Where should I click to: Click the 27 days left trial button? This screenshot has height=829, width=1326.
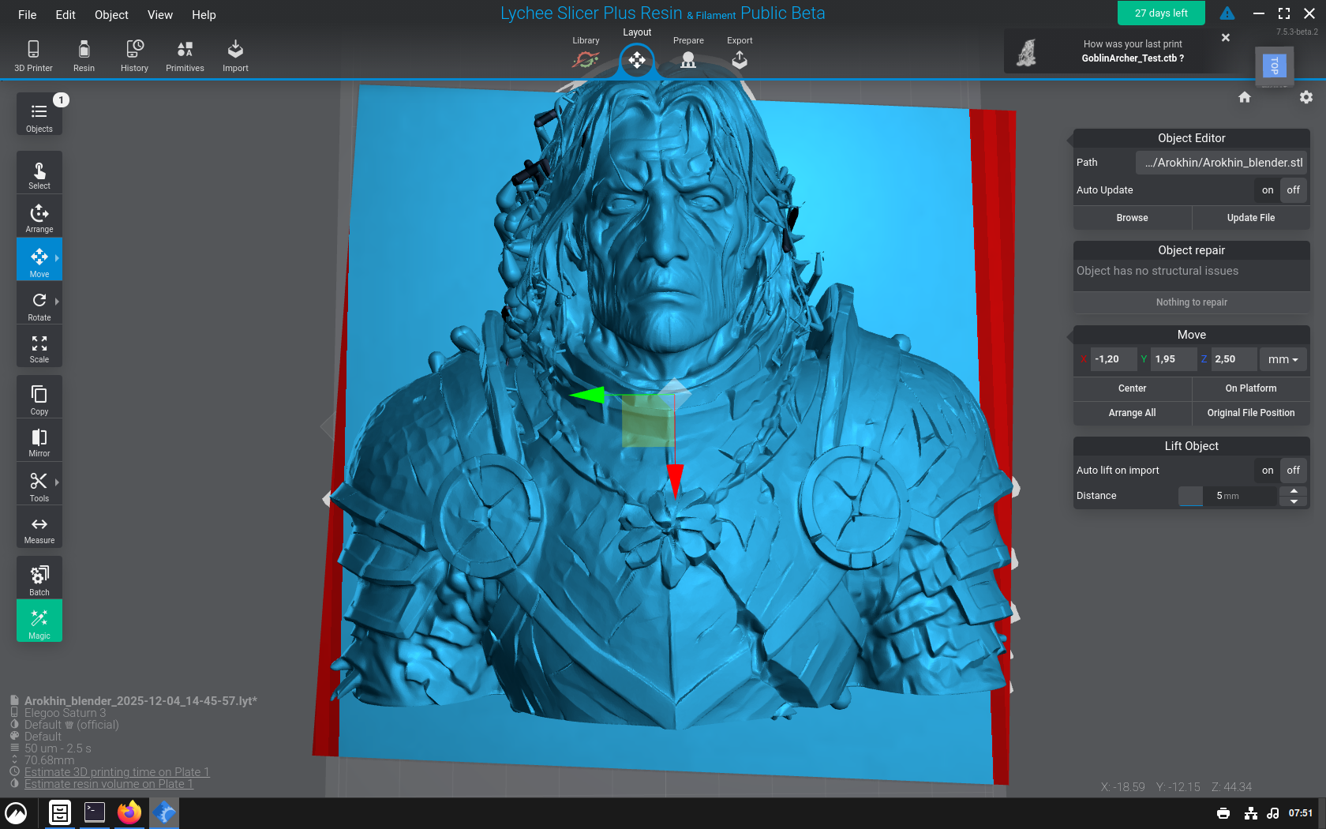[1161, 13]
